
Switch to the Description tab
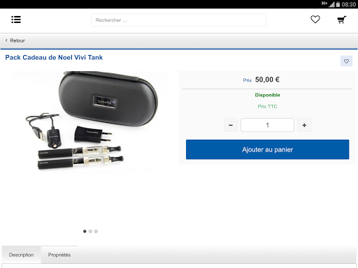[21, 255]
